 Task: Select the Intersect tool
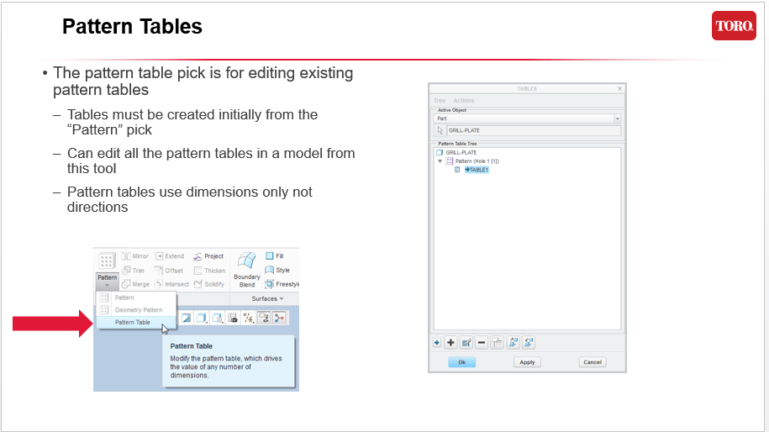171,284
